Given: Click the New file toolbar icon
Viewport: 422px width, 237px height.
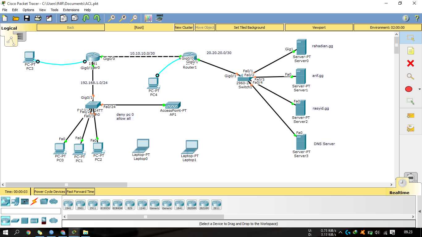Looking at the screenshot, I should (5, 18).
